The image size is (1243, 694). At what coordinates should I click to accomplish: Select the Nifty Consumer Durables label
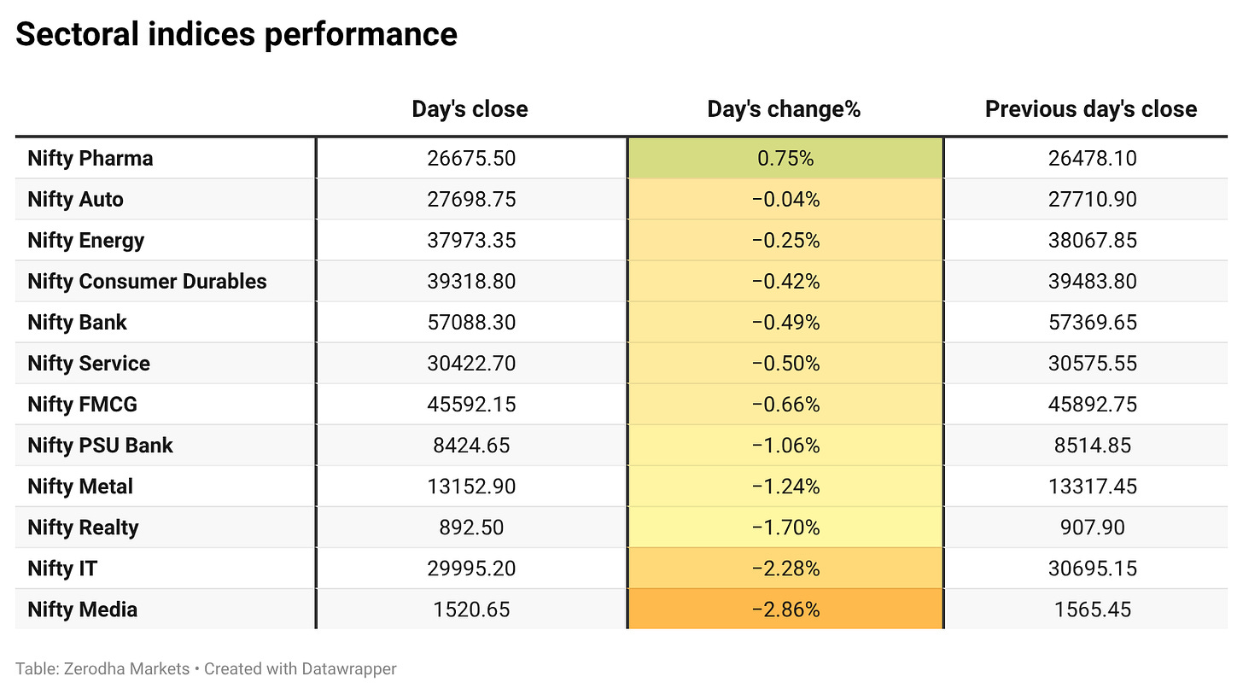point(147,282)
